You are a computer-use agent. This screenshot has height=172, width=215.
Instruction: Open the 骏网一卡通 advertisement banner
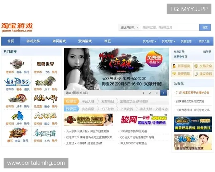coord(143,120)
